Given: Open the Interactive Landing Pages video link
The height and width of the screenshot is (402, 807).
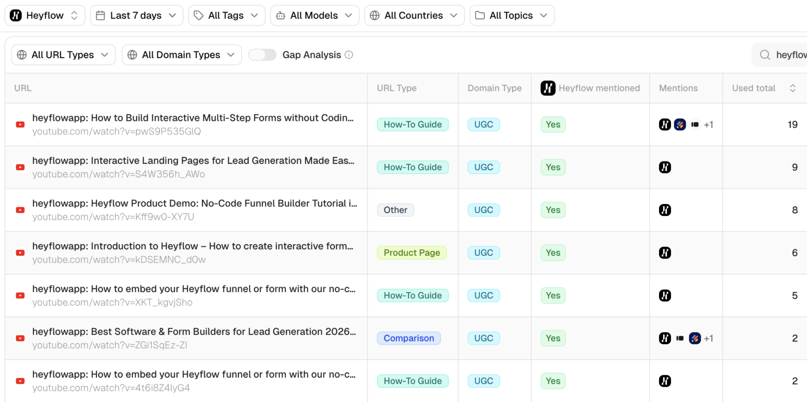Looking at the screenshot, I should coord(193,161).
